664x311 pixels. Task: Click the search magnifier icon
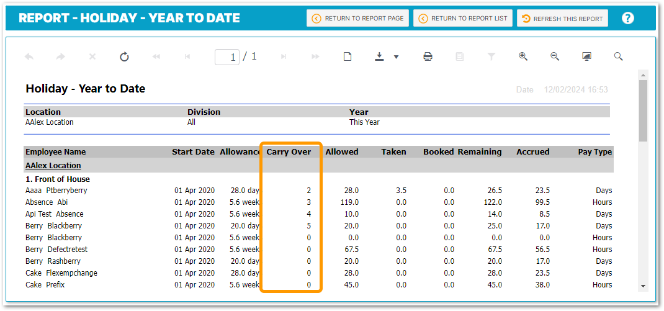point(618,56)
